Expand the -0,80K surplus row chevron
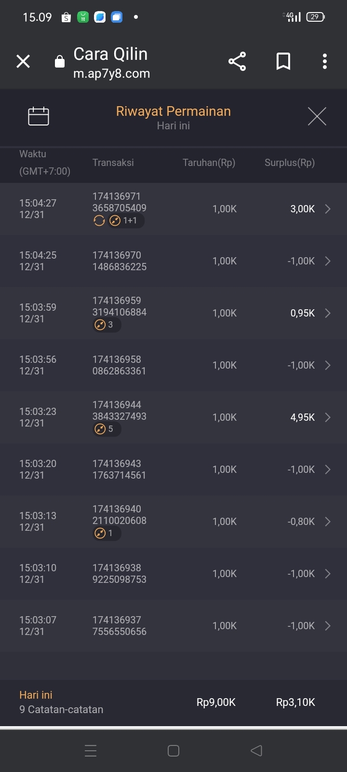The width and height of the screenshot is (347, 772). point(328,522)
